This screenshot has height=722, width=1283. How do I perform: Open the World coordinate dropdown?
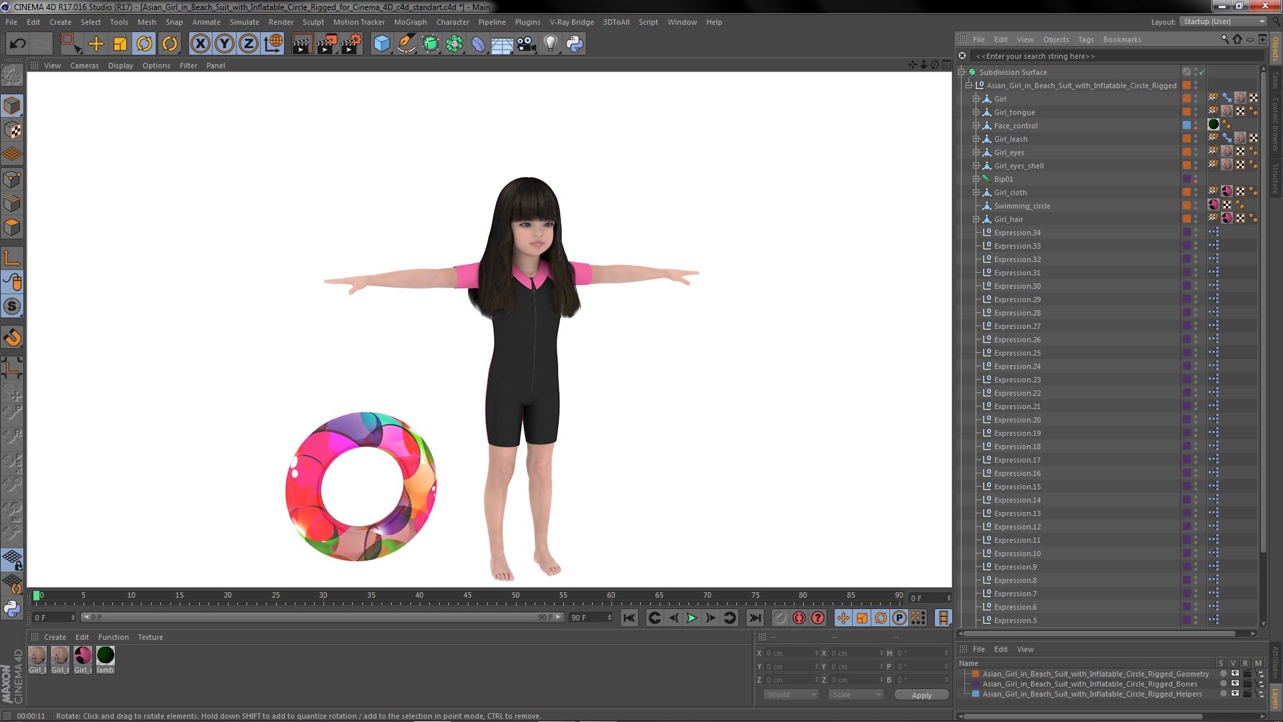791,695
